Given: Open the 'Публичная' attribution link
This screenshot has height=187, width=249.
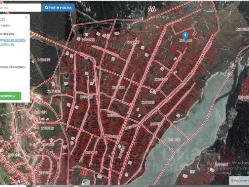Looking at the screenshot, I should [x=241, y=180].
